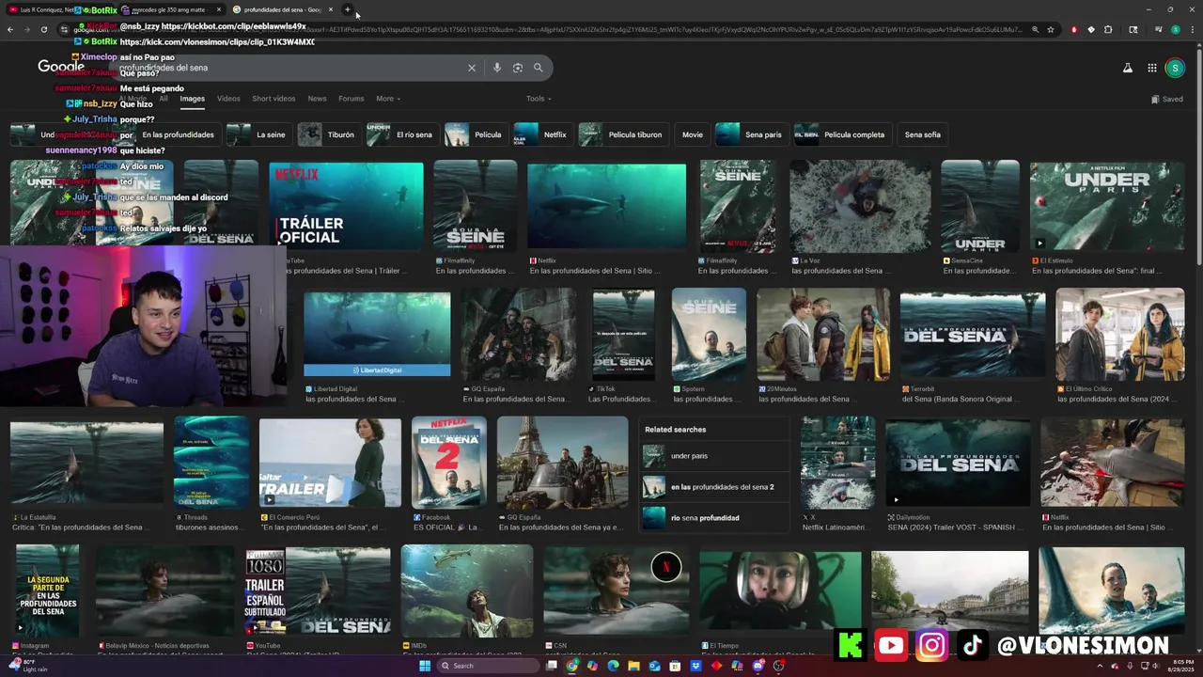Viewport: 1203px width, 677px height.
Task: Open the Chrome three-dot menu
Action: pos(1193,29)
